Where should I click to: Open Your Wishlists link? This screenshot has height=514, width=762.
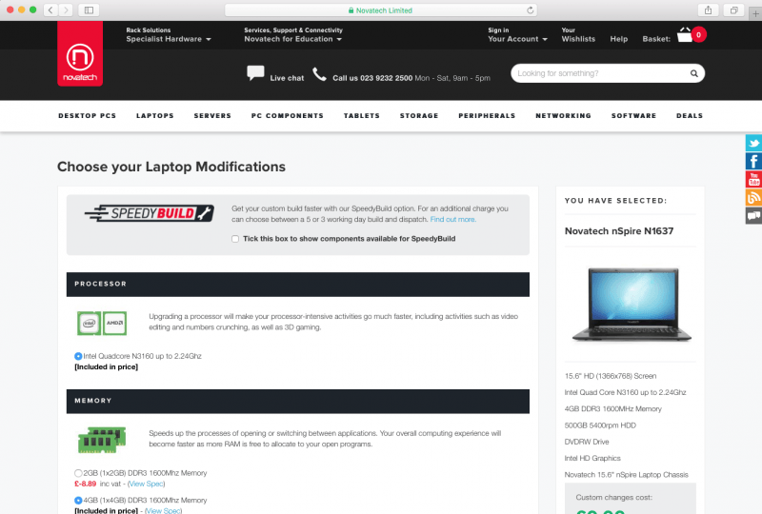(578, 35)
